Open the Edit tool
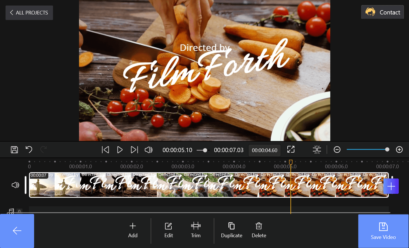Viewport: 409px width, 248px height. pyautogui.click(x=169, y=230)
